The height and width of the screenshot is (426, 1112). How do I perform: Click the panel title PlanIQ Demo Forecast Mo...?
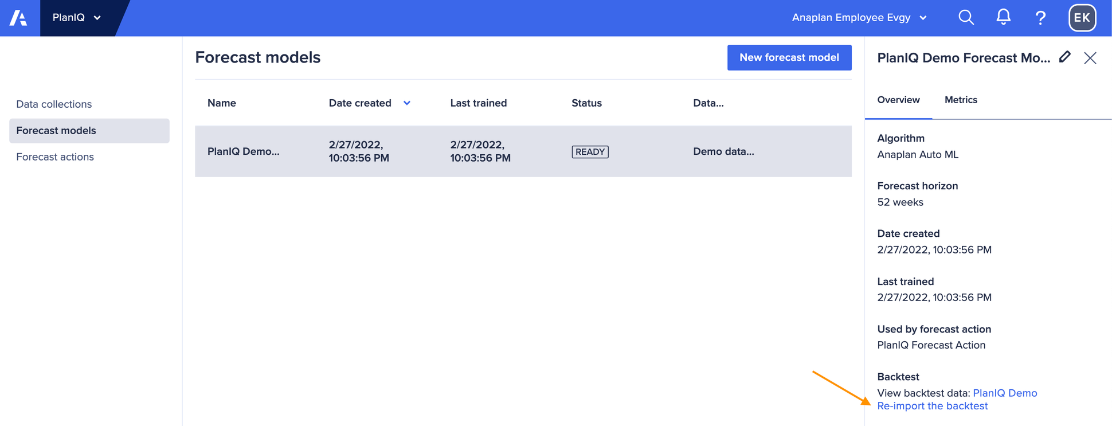(964, 58)
